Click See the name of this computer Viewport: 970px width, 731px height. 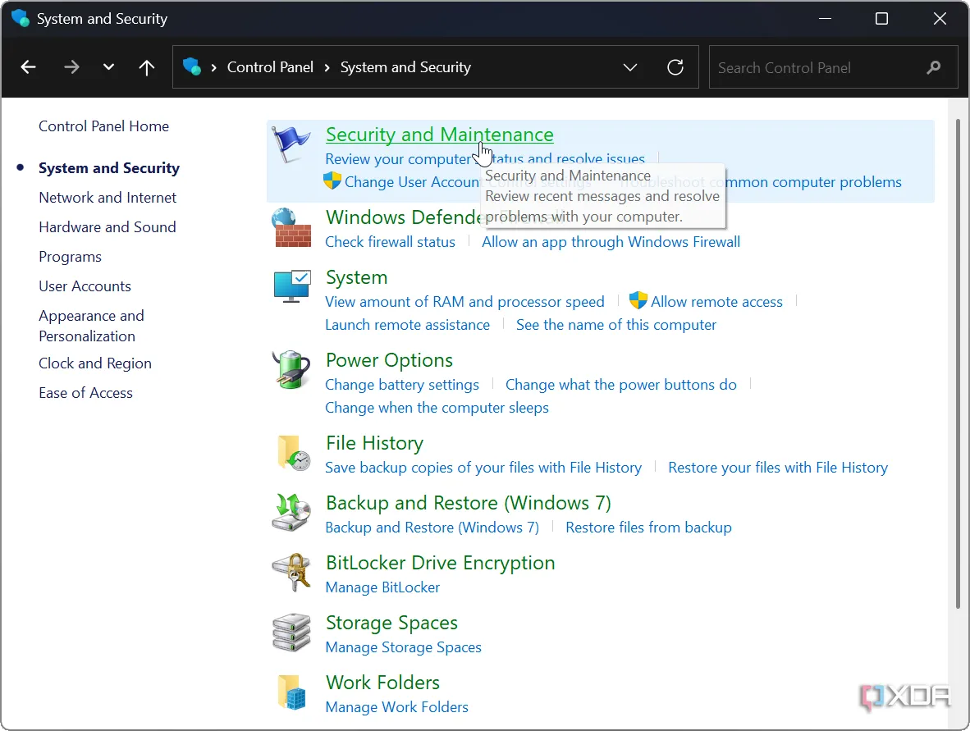616,325
